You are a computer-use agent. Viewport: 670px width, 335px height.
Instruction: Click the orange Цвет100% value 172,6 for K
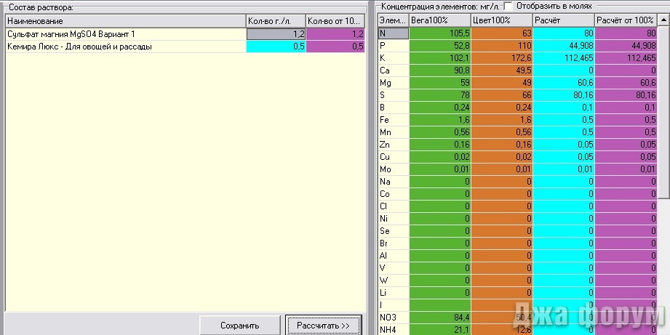coord(501,57)
